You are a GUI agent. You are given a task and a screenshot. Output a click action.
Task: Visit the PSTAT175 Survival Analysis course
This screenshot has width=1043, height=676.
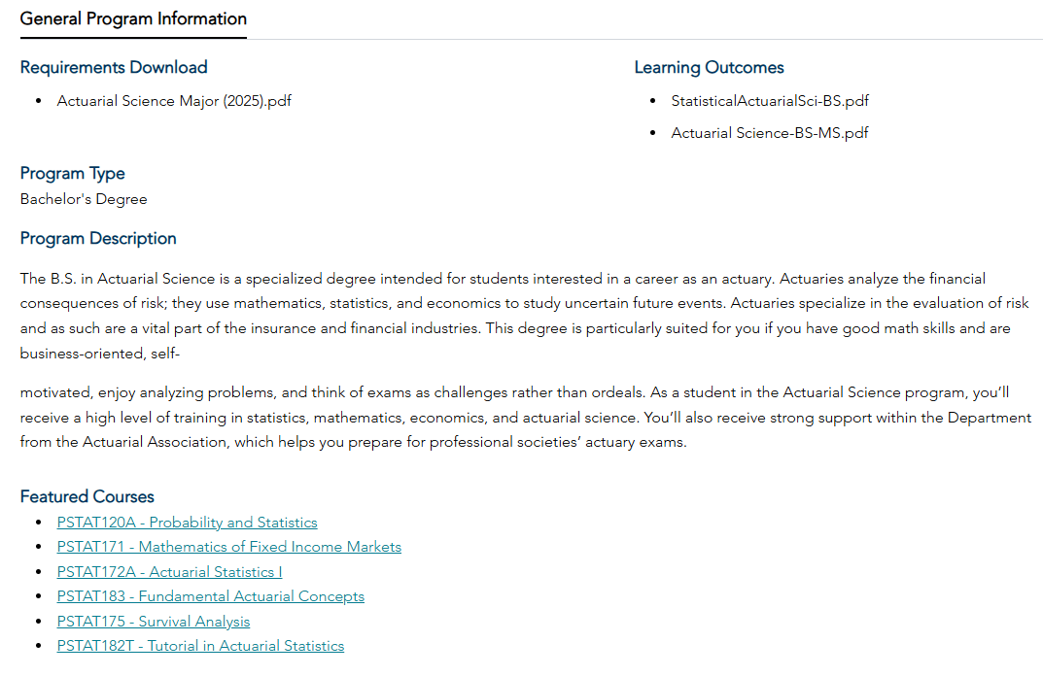coord(153,622)
